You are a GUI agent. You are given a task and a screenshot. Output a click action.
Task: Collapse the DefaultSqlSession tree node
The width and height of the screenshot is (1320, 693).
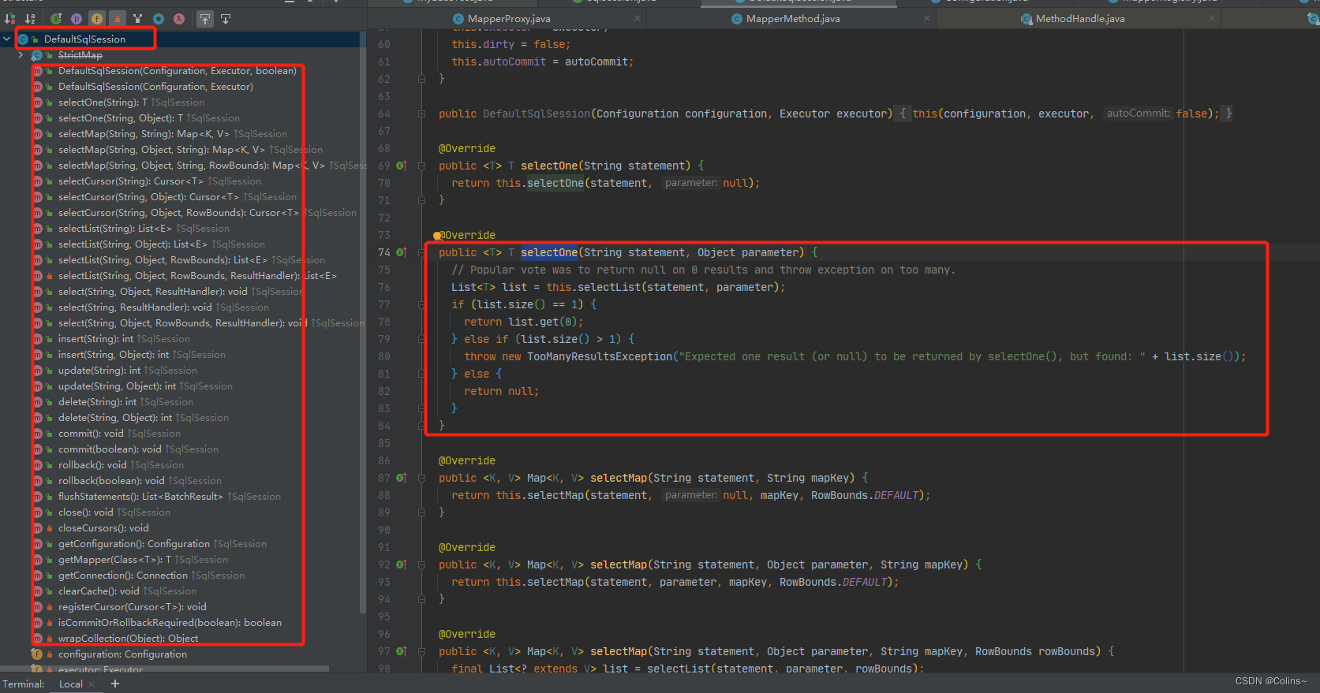point(7,39)
